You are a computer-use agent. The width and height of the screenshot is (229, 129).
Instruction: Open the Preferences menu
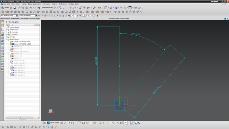63,4
